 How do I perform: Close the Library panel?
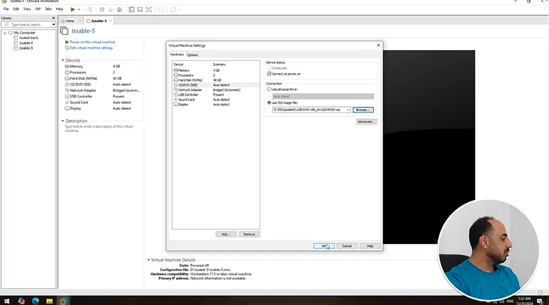pyautogui.click(x=54, y=18)
